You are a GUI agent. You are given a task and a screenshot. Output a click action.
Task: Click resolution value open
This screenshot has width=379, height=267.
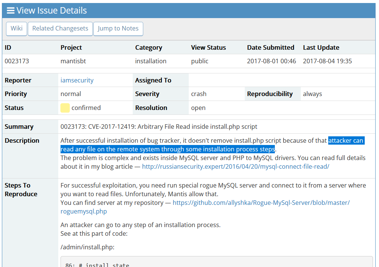pos(198,108)
